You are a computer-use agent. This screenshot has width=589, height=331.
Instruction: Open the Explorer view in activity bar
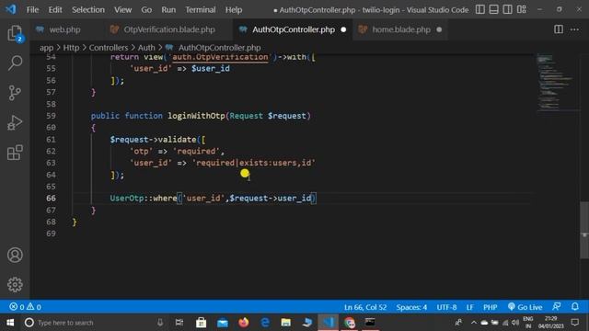tap(15, 33)
